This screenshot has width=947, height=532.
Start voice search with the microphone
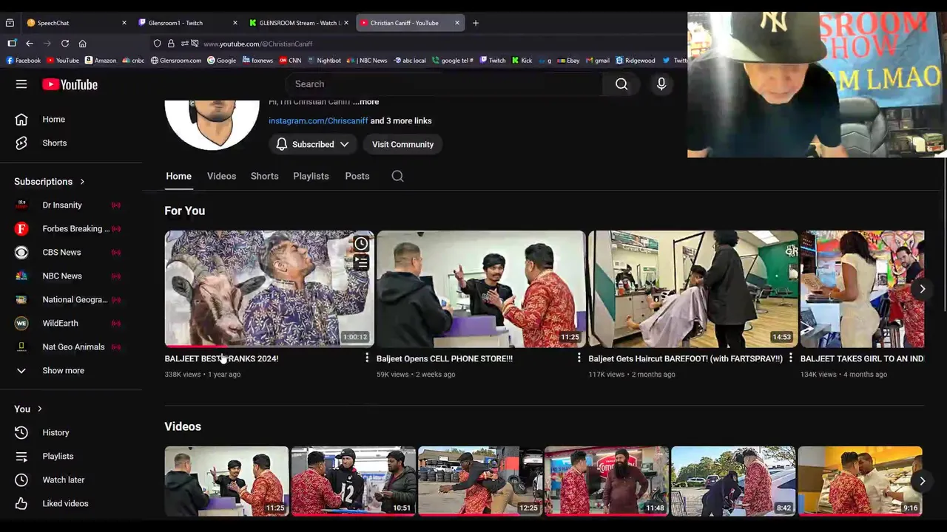coord(661,84)
